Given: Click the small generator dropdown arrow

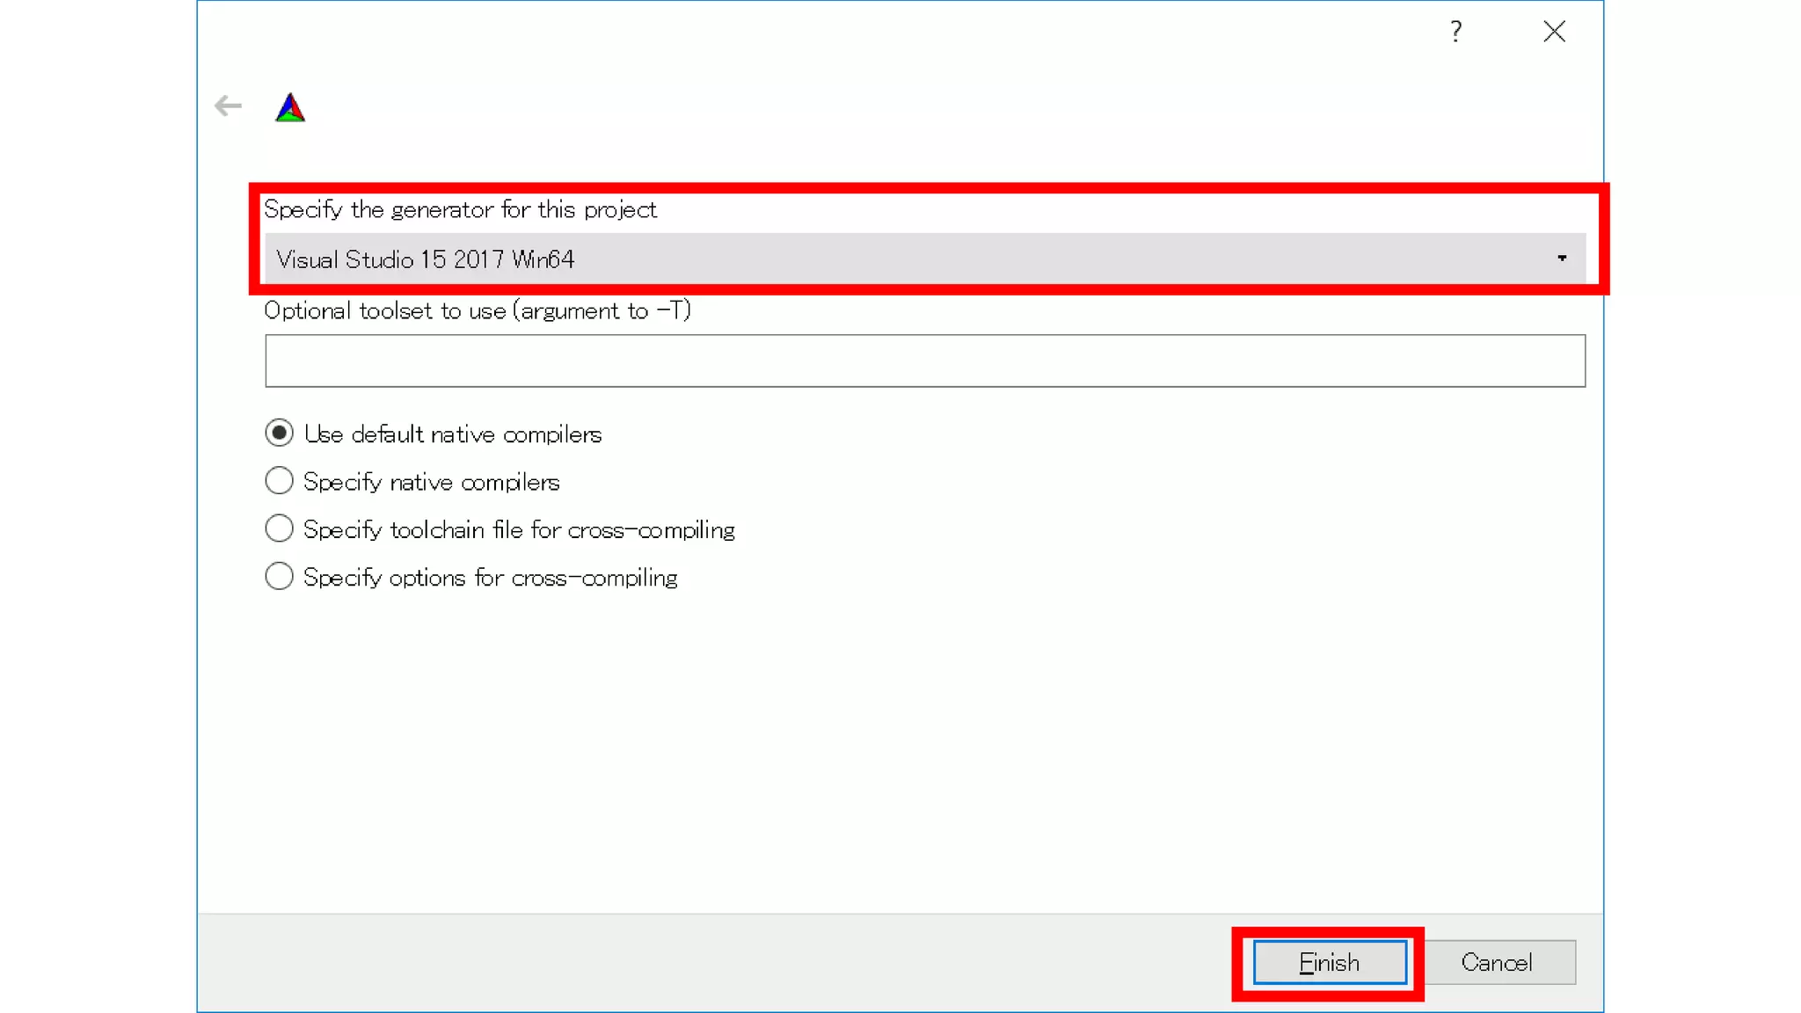Looking at the screenshot, I should pyautogui.click(x=1562, y=259).
